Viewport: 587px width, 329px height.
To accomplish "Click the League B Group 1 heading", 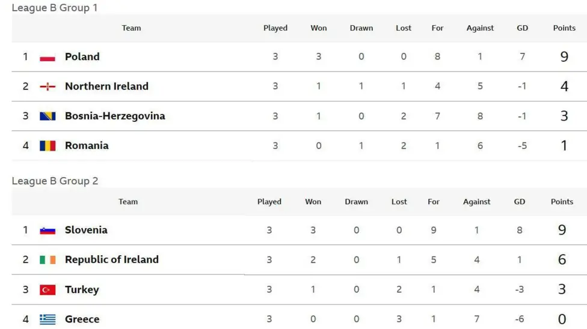I will (55, 7).
